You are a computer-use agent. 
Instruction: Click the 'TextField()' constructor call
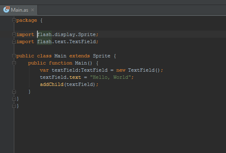(144, 70)
